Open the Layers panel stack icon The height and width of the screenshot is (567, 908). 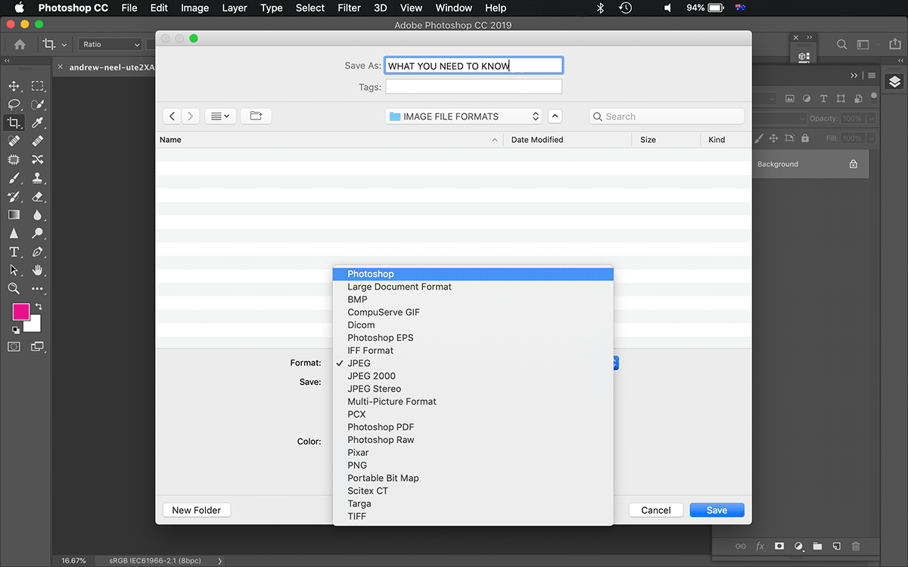point(895,82)
